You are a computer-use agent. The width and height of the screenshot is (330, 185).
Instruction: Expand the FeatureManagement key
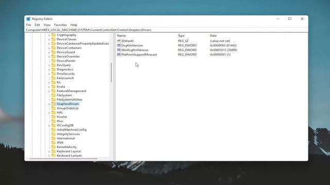[49, 91]
